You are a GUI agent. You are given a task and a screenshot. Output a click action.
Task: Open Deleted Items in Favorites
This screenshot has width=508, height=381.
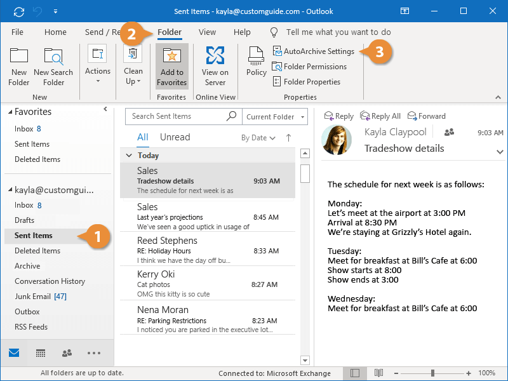pyautogui.click(x=37, y=159)
